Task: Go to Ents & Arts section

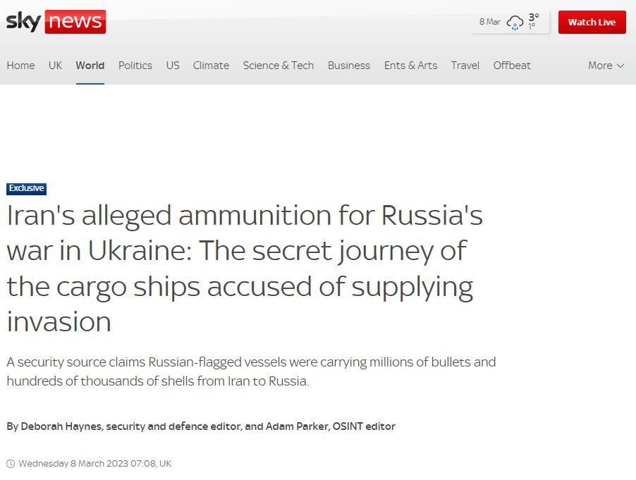Action: pyautogui.click(x=410, y=66)
